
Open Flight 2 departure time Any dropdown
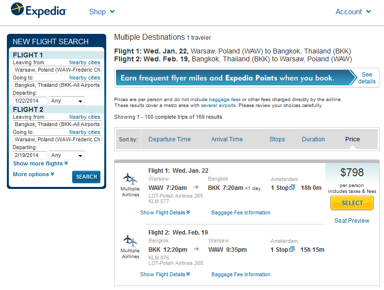pyautogui.click(x=66, y=155)
